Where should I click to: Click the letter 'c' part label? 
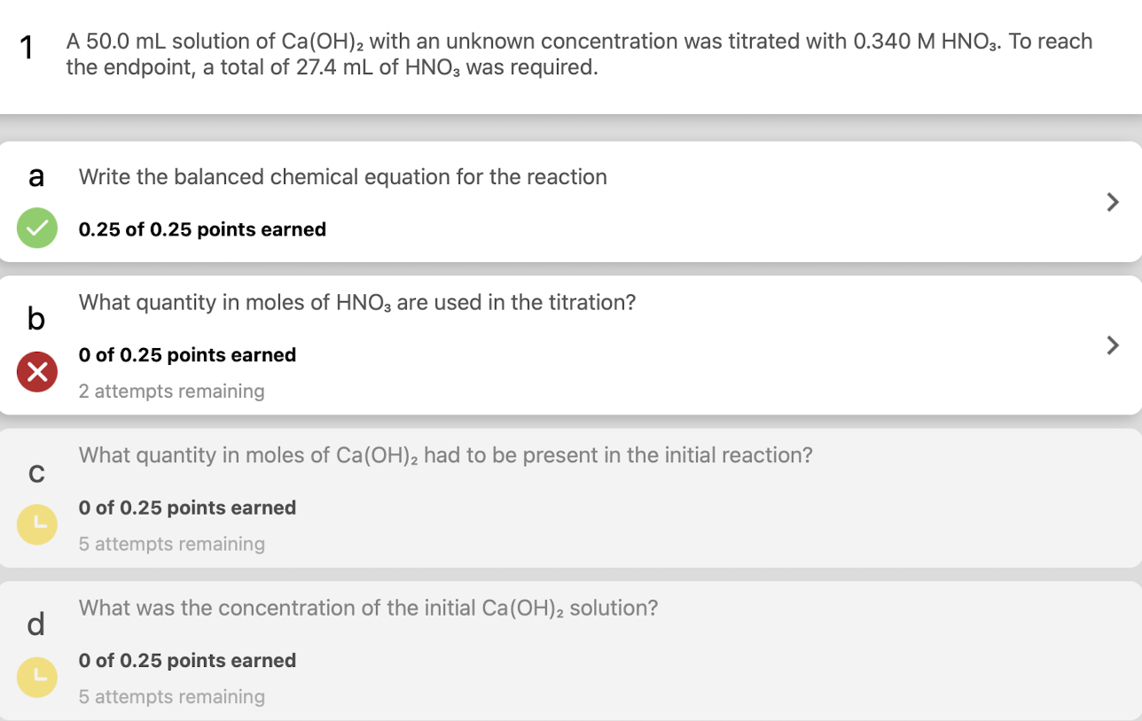pyautogui.click(x=35, y=474)
